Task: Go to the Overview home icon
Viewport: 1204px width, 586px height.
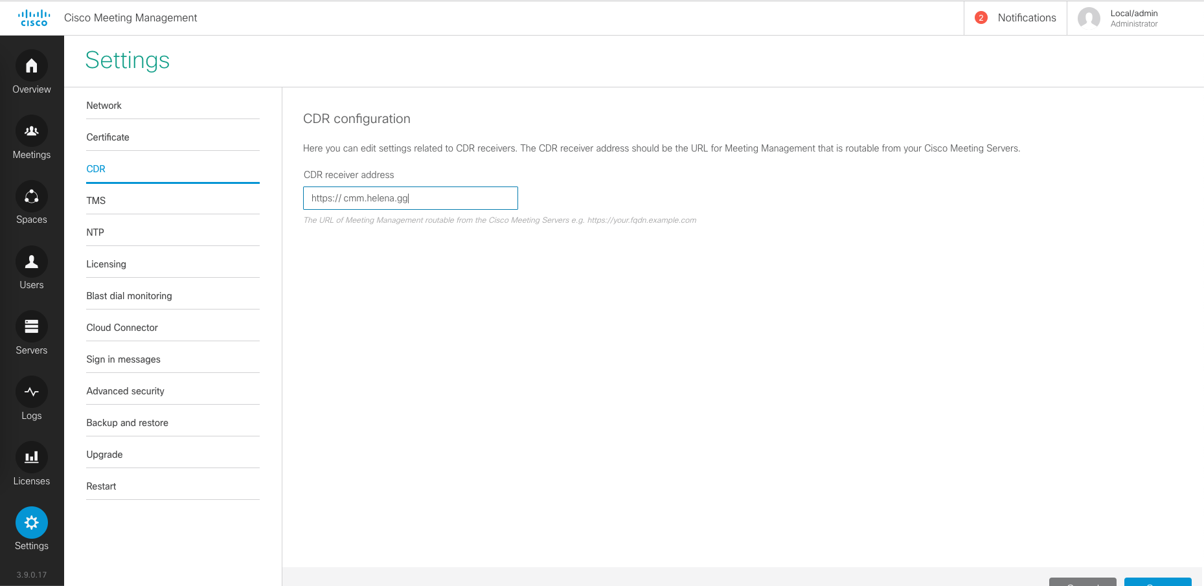Action: point(31,66)
